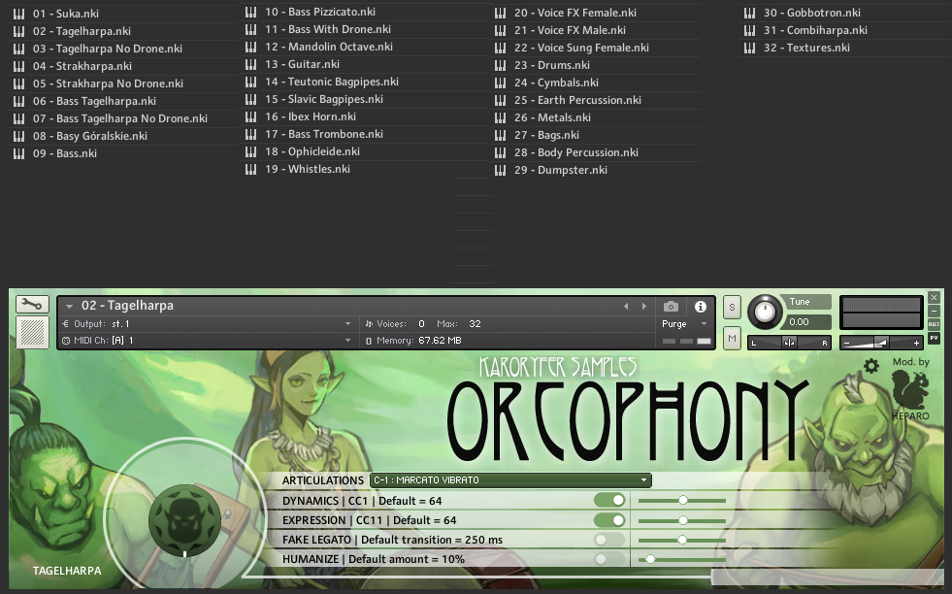Click the instrument thumbnail below the wrench
Viewport: 952px width, 594px height.
32,332
